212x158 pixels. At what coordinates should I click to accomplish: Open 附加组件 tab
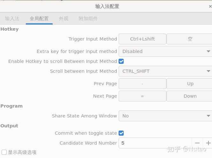(x=88, y=19)
